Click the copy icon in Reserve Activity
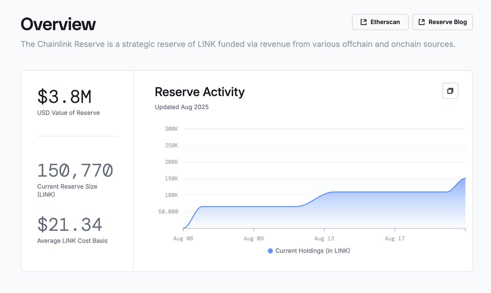491x293 pixels. pyautogui.click(x=450, y=91)
